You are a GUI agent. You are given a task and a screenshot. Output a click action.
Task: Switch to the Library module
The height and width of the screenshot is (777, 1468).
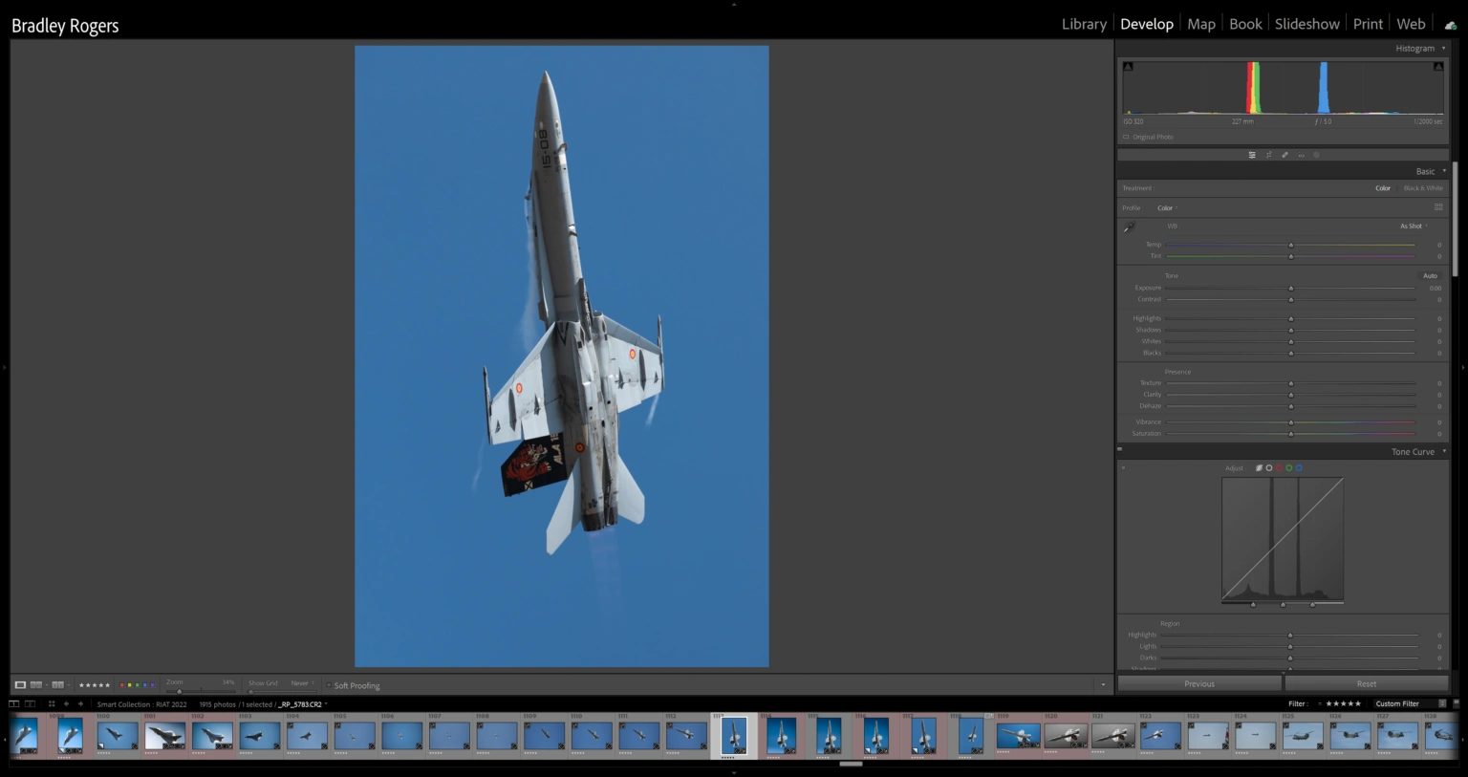click(x=1084, y=24)
